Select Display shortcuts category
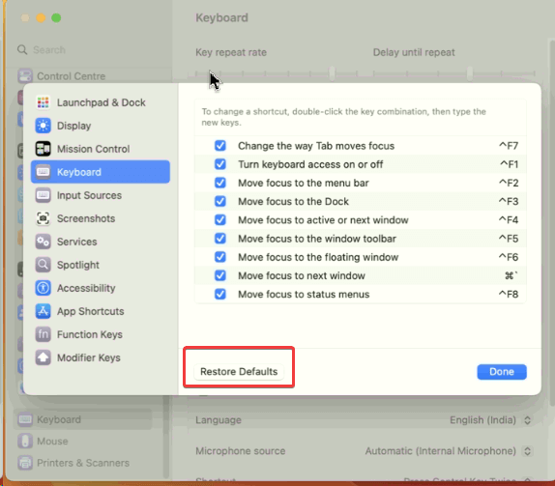 pos(101,126)
